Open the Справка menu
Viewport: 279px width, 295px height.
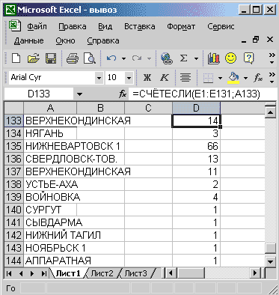[x=103, y=40]
